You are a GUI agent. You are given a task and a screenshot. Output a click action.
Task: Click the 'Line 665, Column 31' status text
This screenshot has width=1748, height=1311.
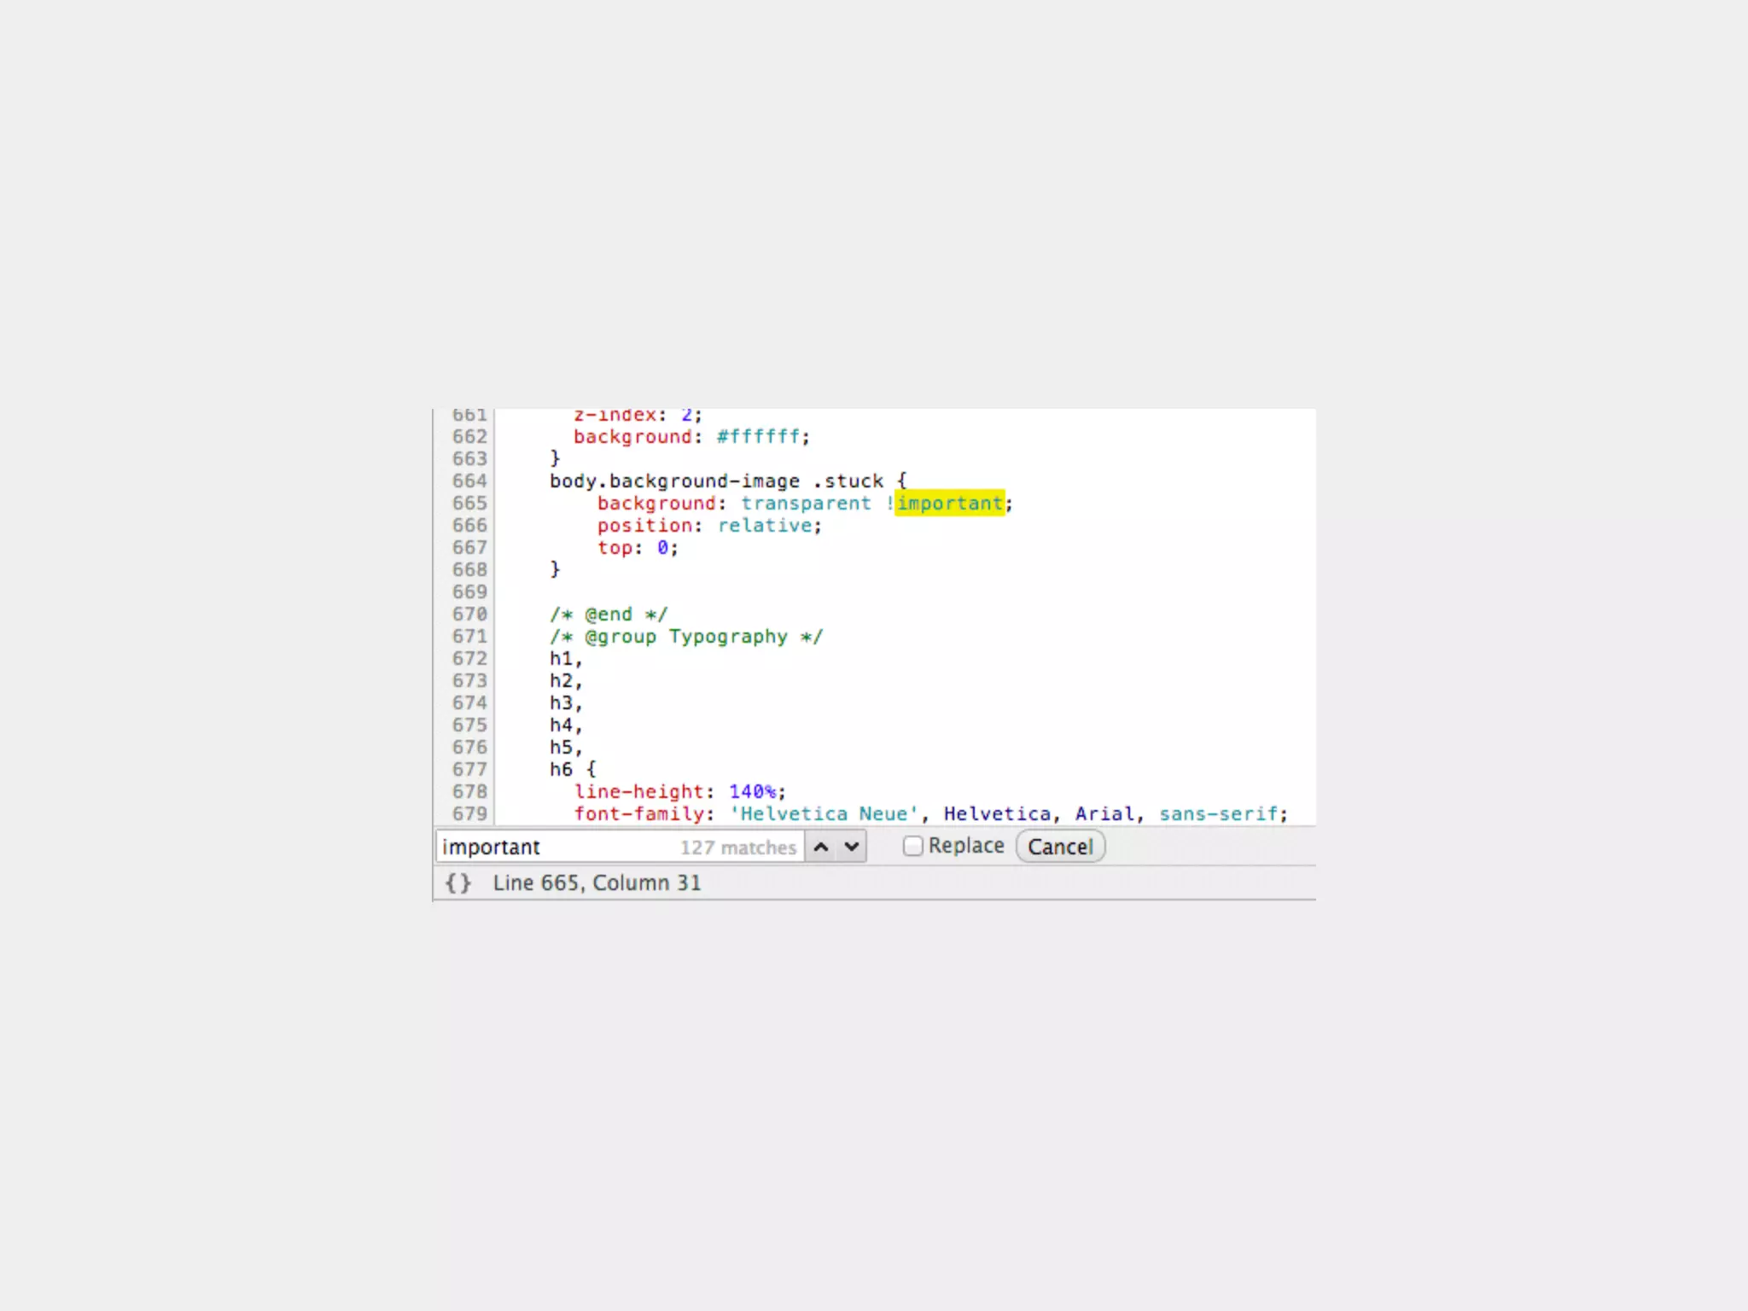pos(597,883)
